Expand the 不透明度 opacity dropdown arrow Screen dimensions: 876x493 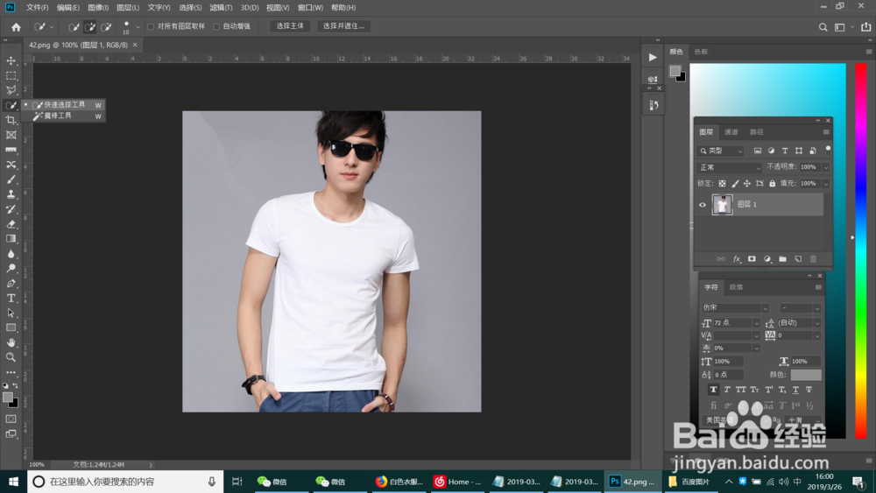pos(825,167)
